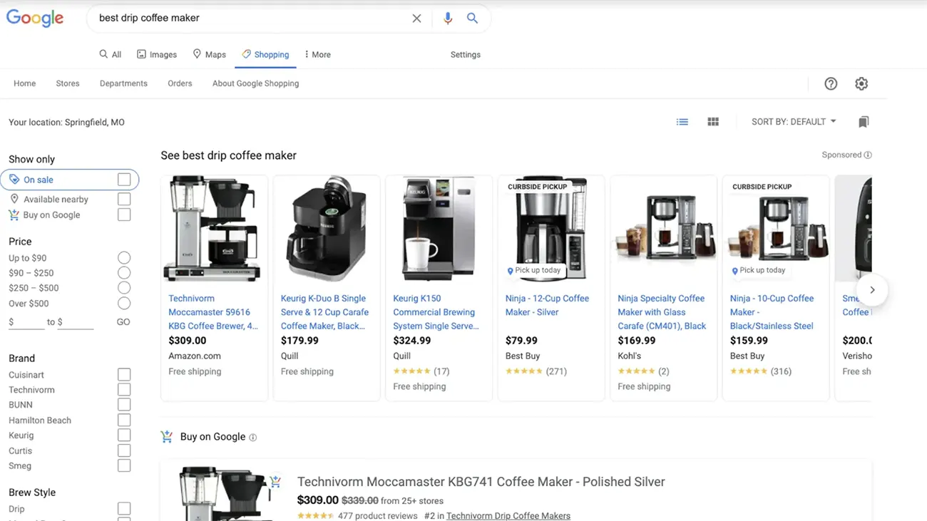Go to the Shopping Home page
The image size is (927, 521).
[x=25, y=83]
